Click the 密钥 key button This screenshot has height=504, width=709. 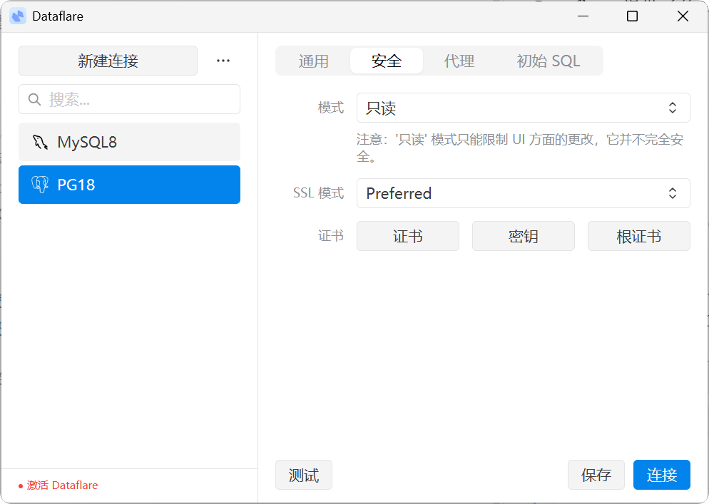(523, 236)
